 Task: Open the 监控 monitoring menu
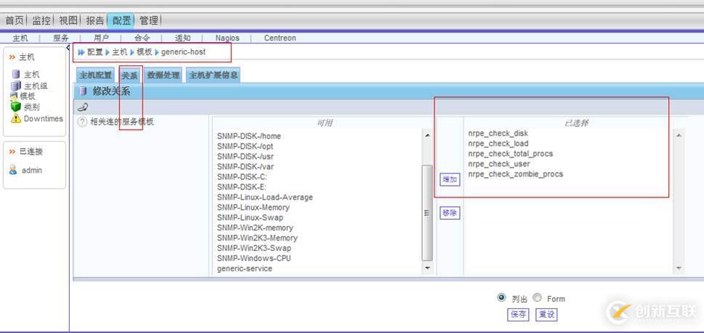[x=41, y=20]
